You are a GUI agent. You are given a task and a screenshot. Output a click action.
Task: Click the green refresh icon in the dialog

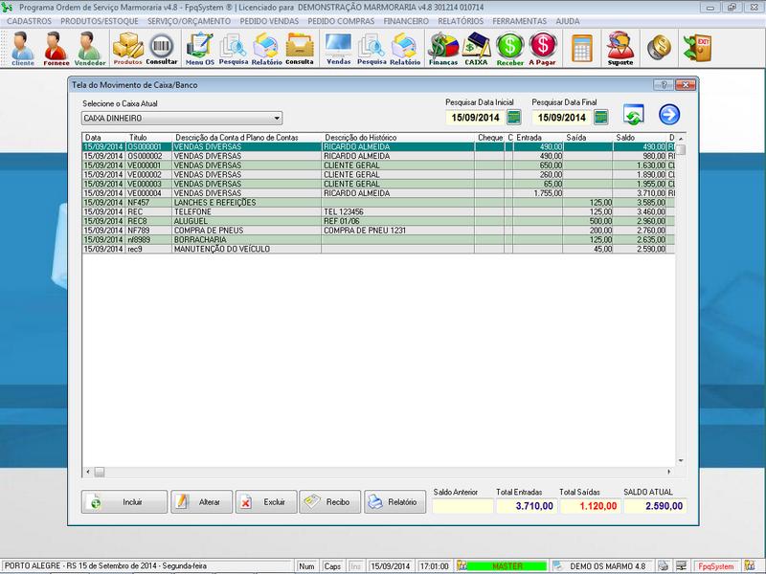[x=633, y=116]
